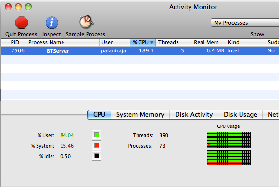Click the yellow minimize window button
279x187 pixels.
point(18,7)
